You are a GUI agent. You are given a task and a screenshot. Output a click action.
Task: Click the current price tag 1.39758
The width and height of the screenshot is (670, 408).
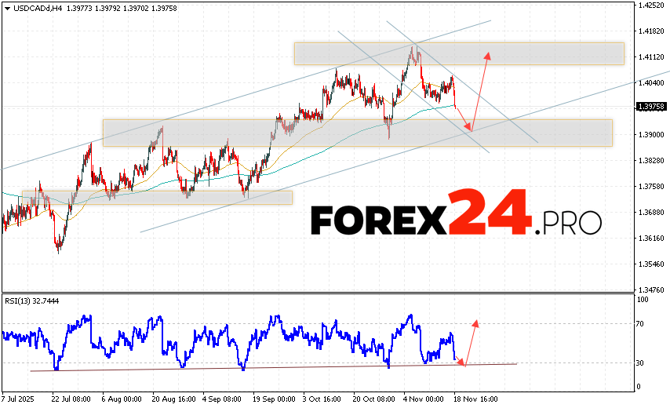[652, 107]
